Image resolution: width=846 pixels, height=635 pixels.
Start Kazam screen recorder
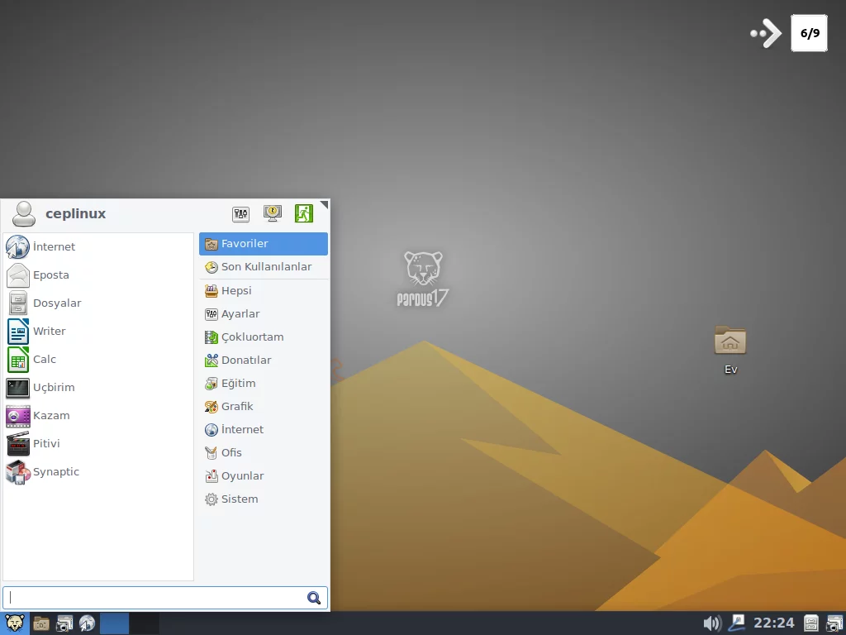point(51,415)
